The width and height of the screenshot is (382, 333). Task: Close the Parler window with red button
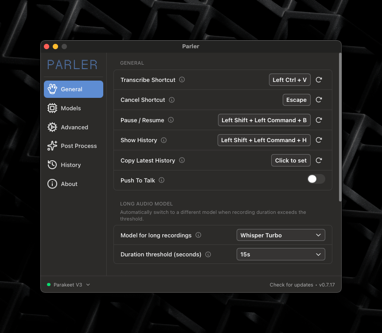click(x=47, y=46)
